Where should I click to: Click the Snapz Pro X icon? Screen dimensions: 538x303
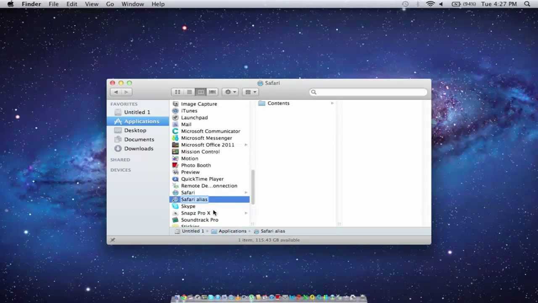(x=175, y=213)
